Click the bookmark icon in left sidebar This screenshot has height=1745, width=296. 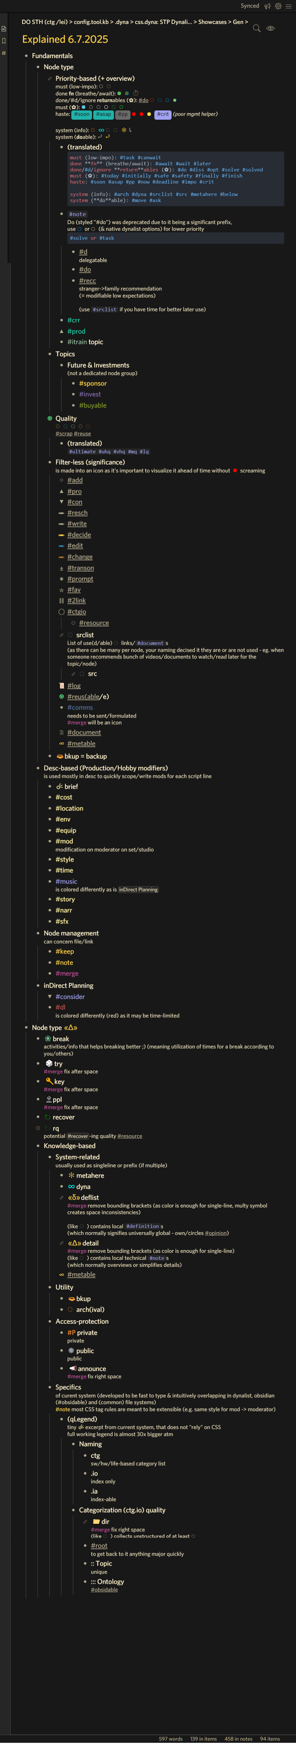[x=4, y=41]
